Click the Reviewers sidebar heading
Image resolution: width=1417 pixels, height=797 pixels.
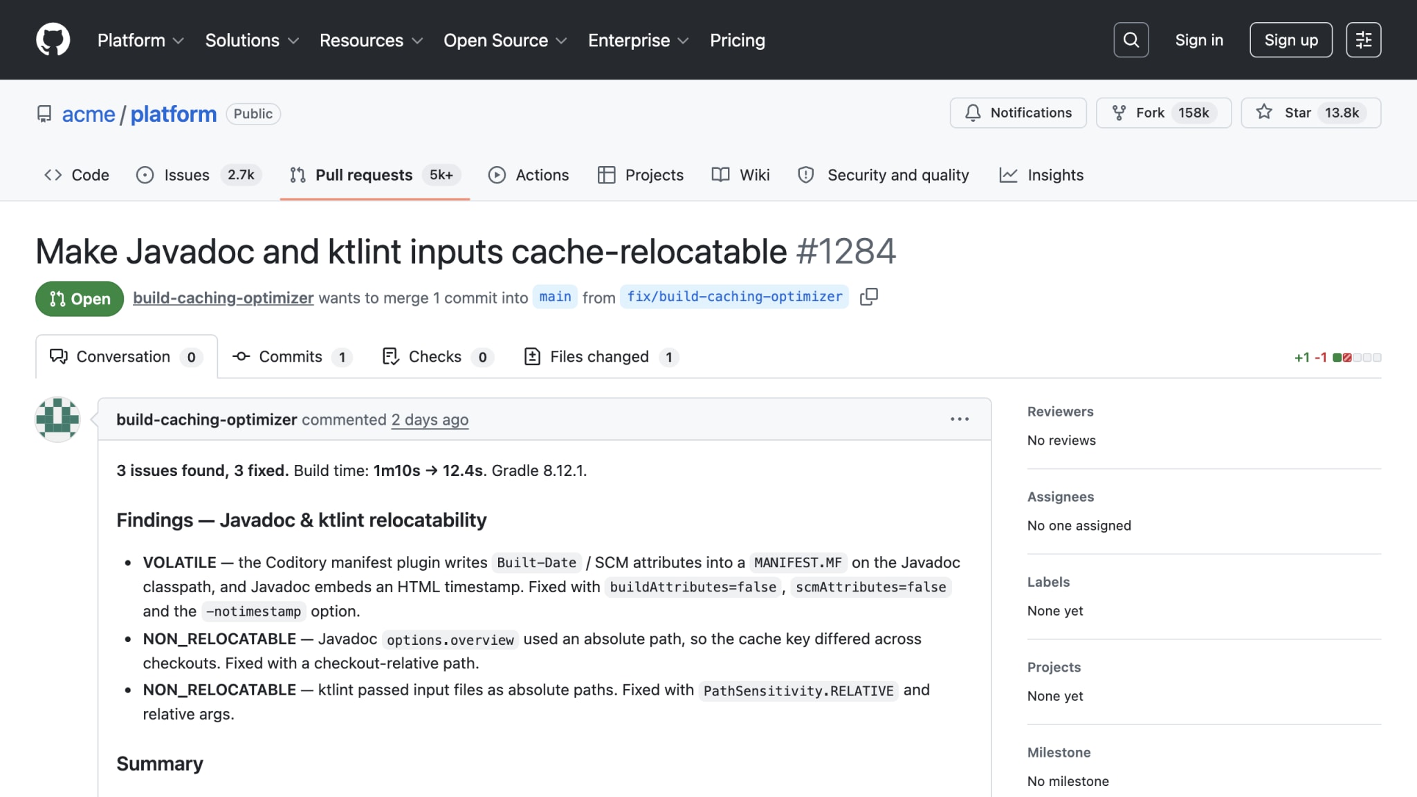tap(1060, 412)
